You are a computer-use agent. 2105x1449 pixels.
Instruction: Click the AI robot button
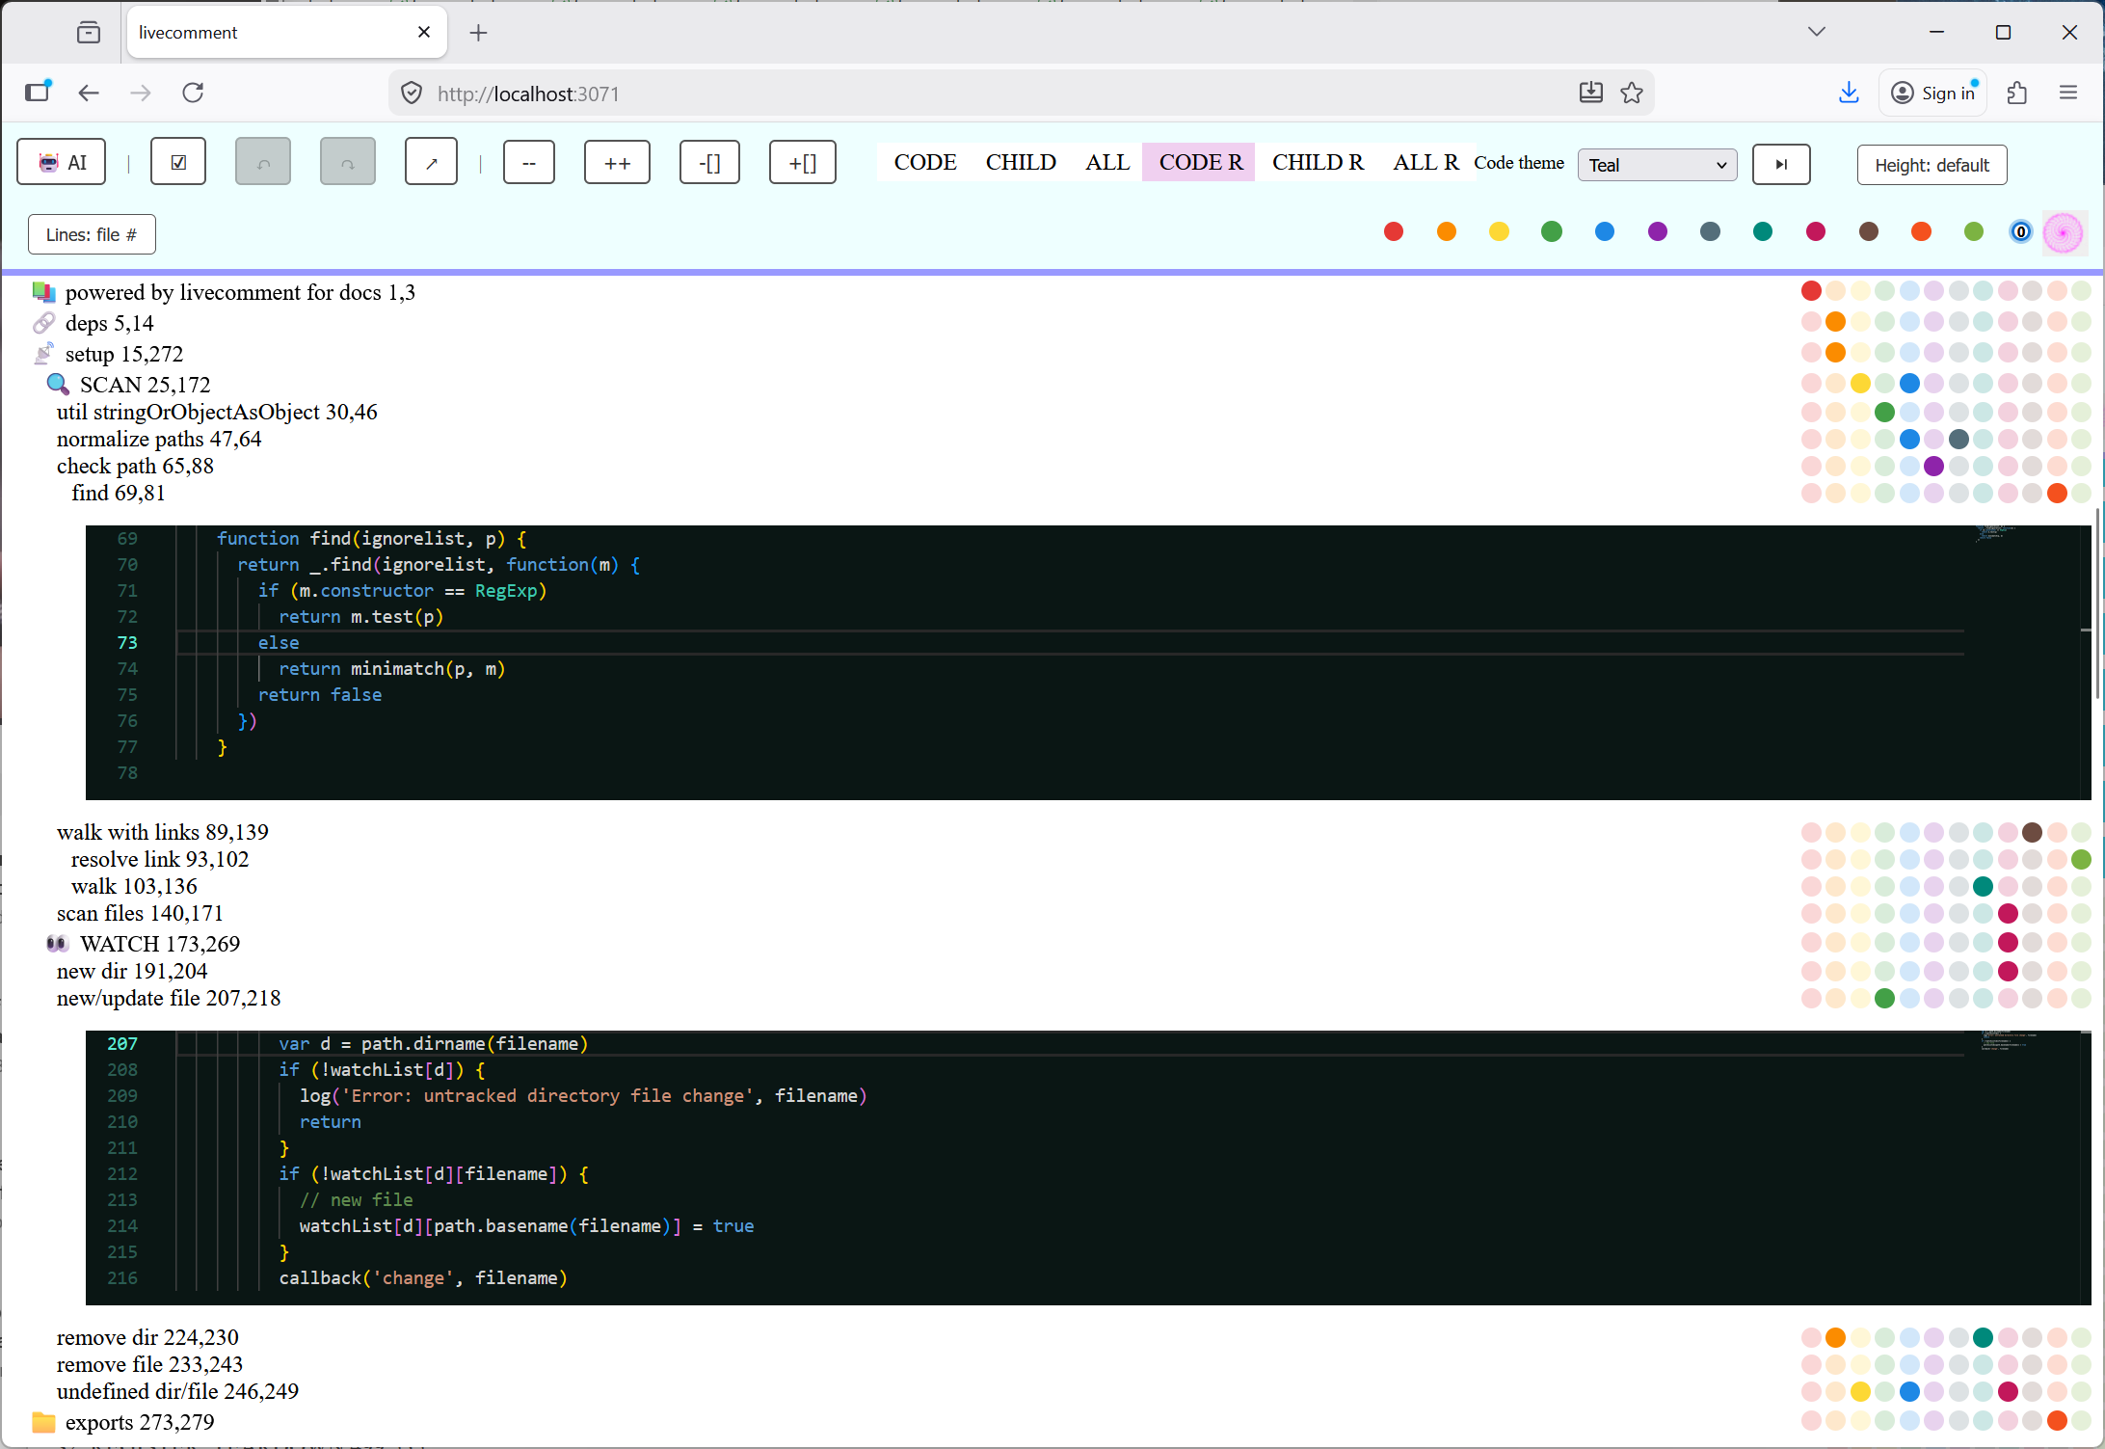point(62,163)
